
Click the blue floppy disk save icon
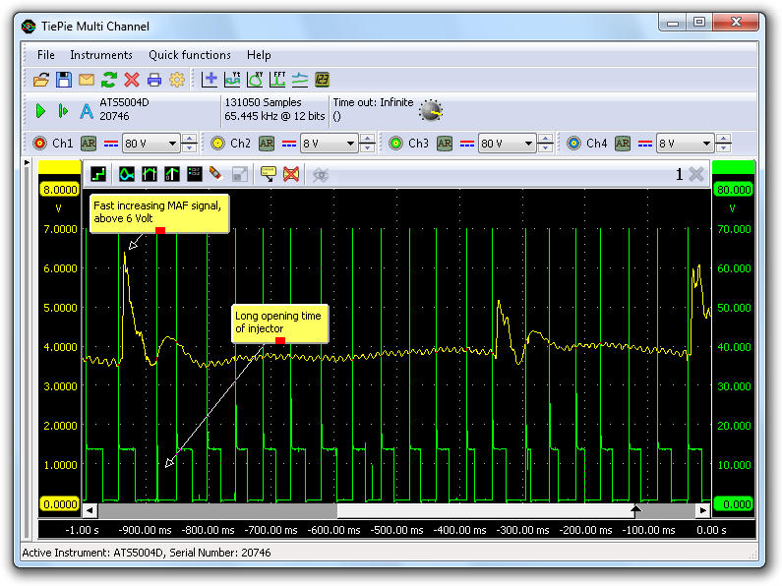pos(63,80)
